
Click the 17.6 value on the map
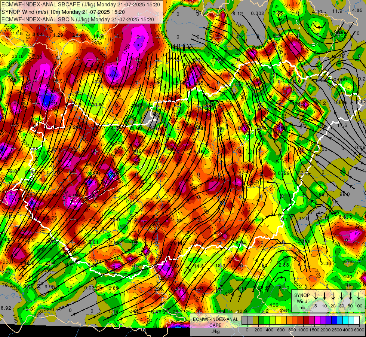coord(342,125)
